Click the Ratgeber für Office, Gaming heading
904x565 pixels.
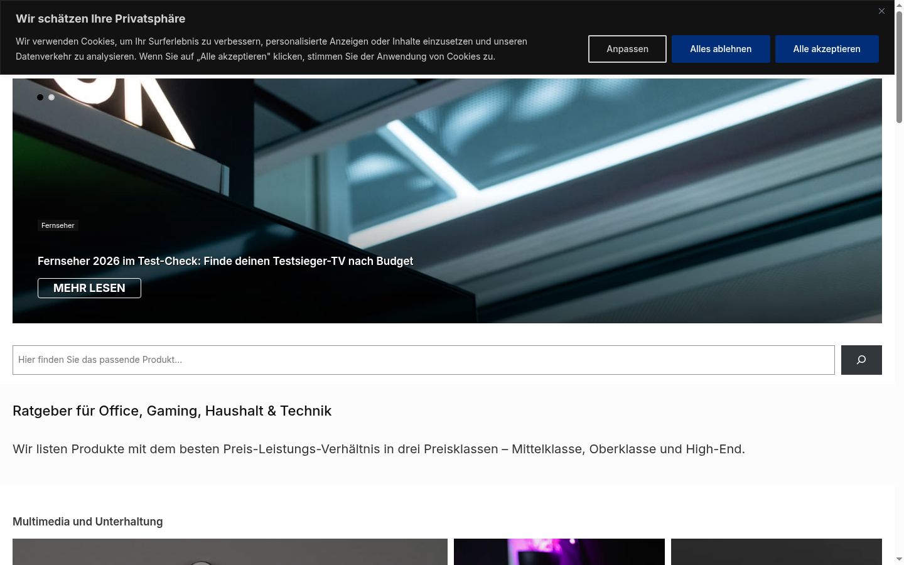pos(172,411)
